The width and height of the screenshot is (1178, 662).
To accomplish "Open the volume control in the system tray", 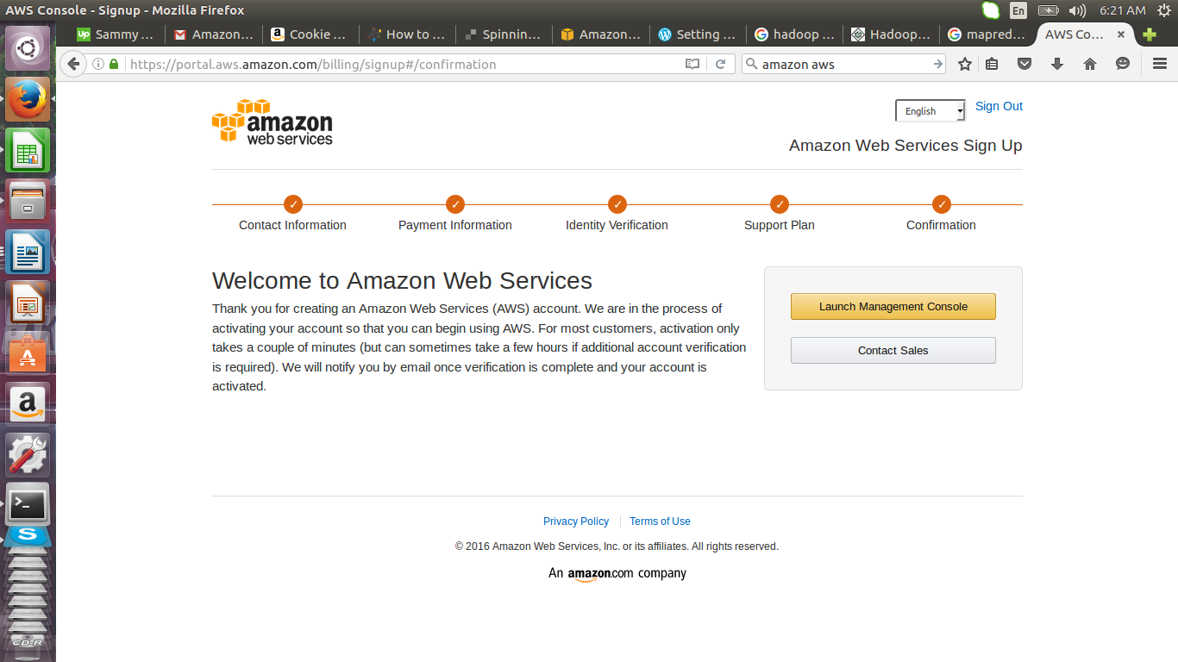I will pyautogui.click(x=1077, y=10).
